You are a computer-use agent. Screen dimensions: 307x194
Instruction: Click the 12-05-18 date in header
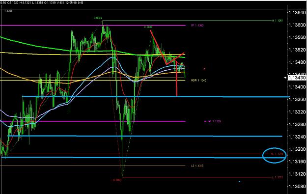pyautogui.click(x=71, y=3)
